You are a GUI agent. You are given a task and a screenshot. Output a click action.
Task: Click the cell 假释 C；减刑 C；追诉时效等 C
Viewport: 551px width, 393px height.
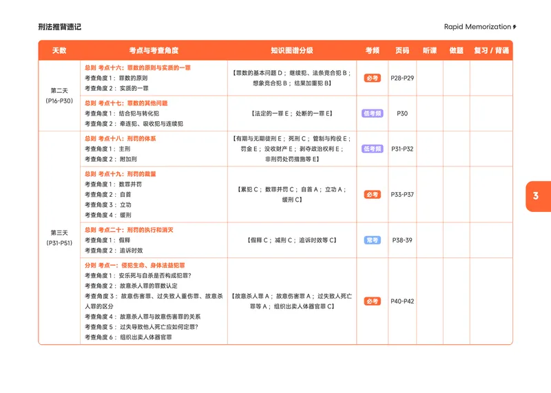pos(292,240)
